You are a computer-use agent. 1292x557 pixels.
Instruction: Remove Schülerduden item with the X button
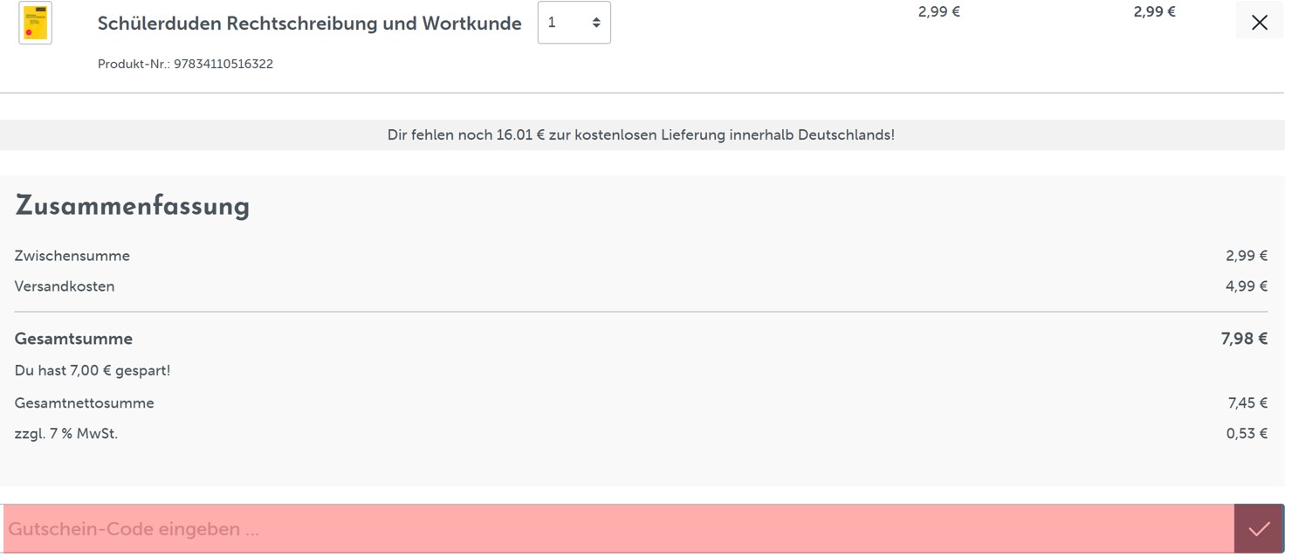click(1259, 22)
